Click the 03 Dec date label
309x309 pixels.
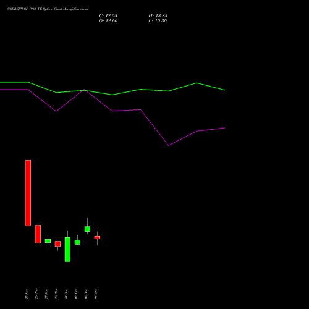86,294
